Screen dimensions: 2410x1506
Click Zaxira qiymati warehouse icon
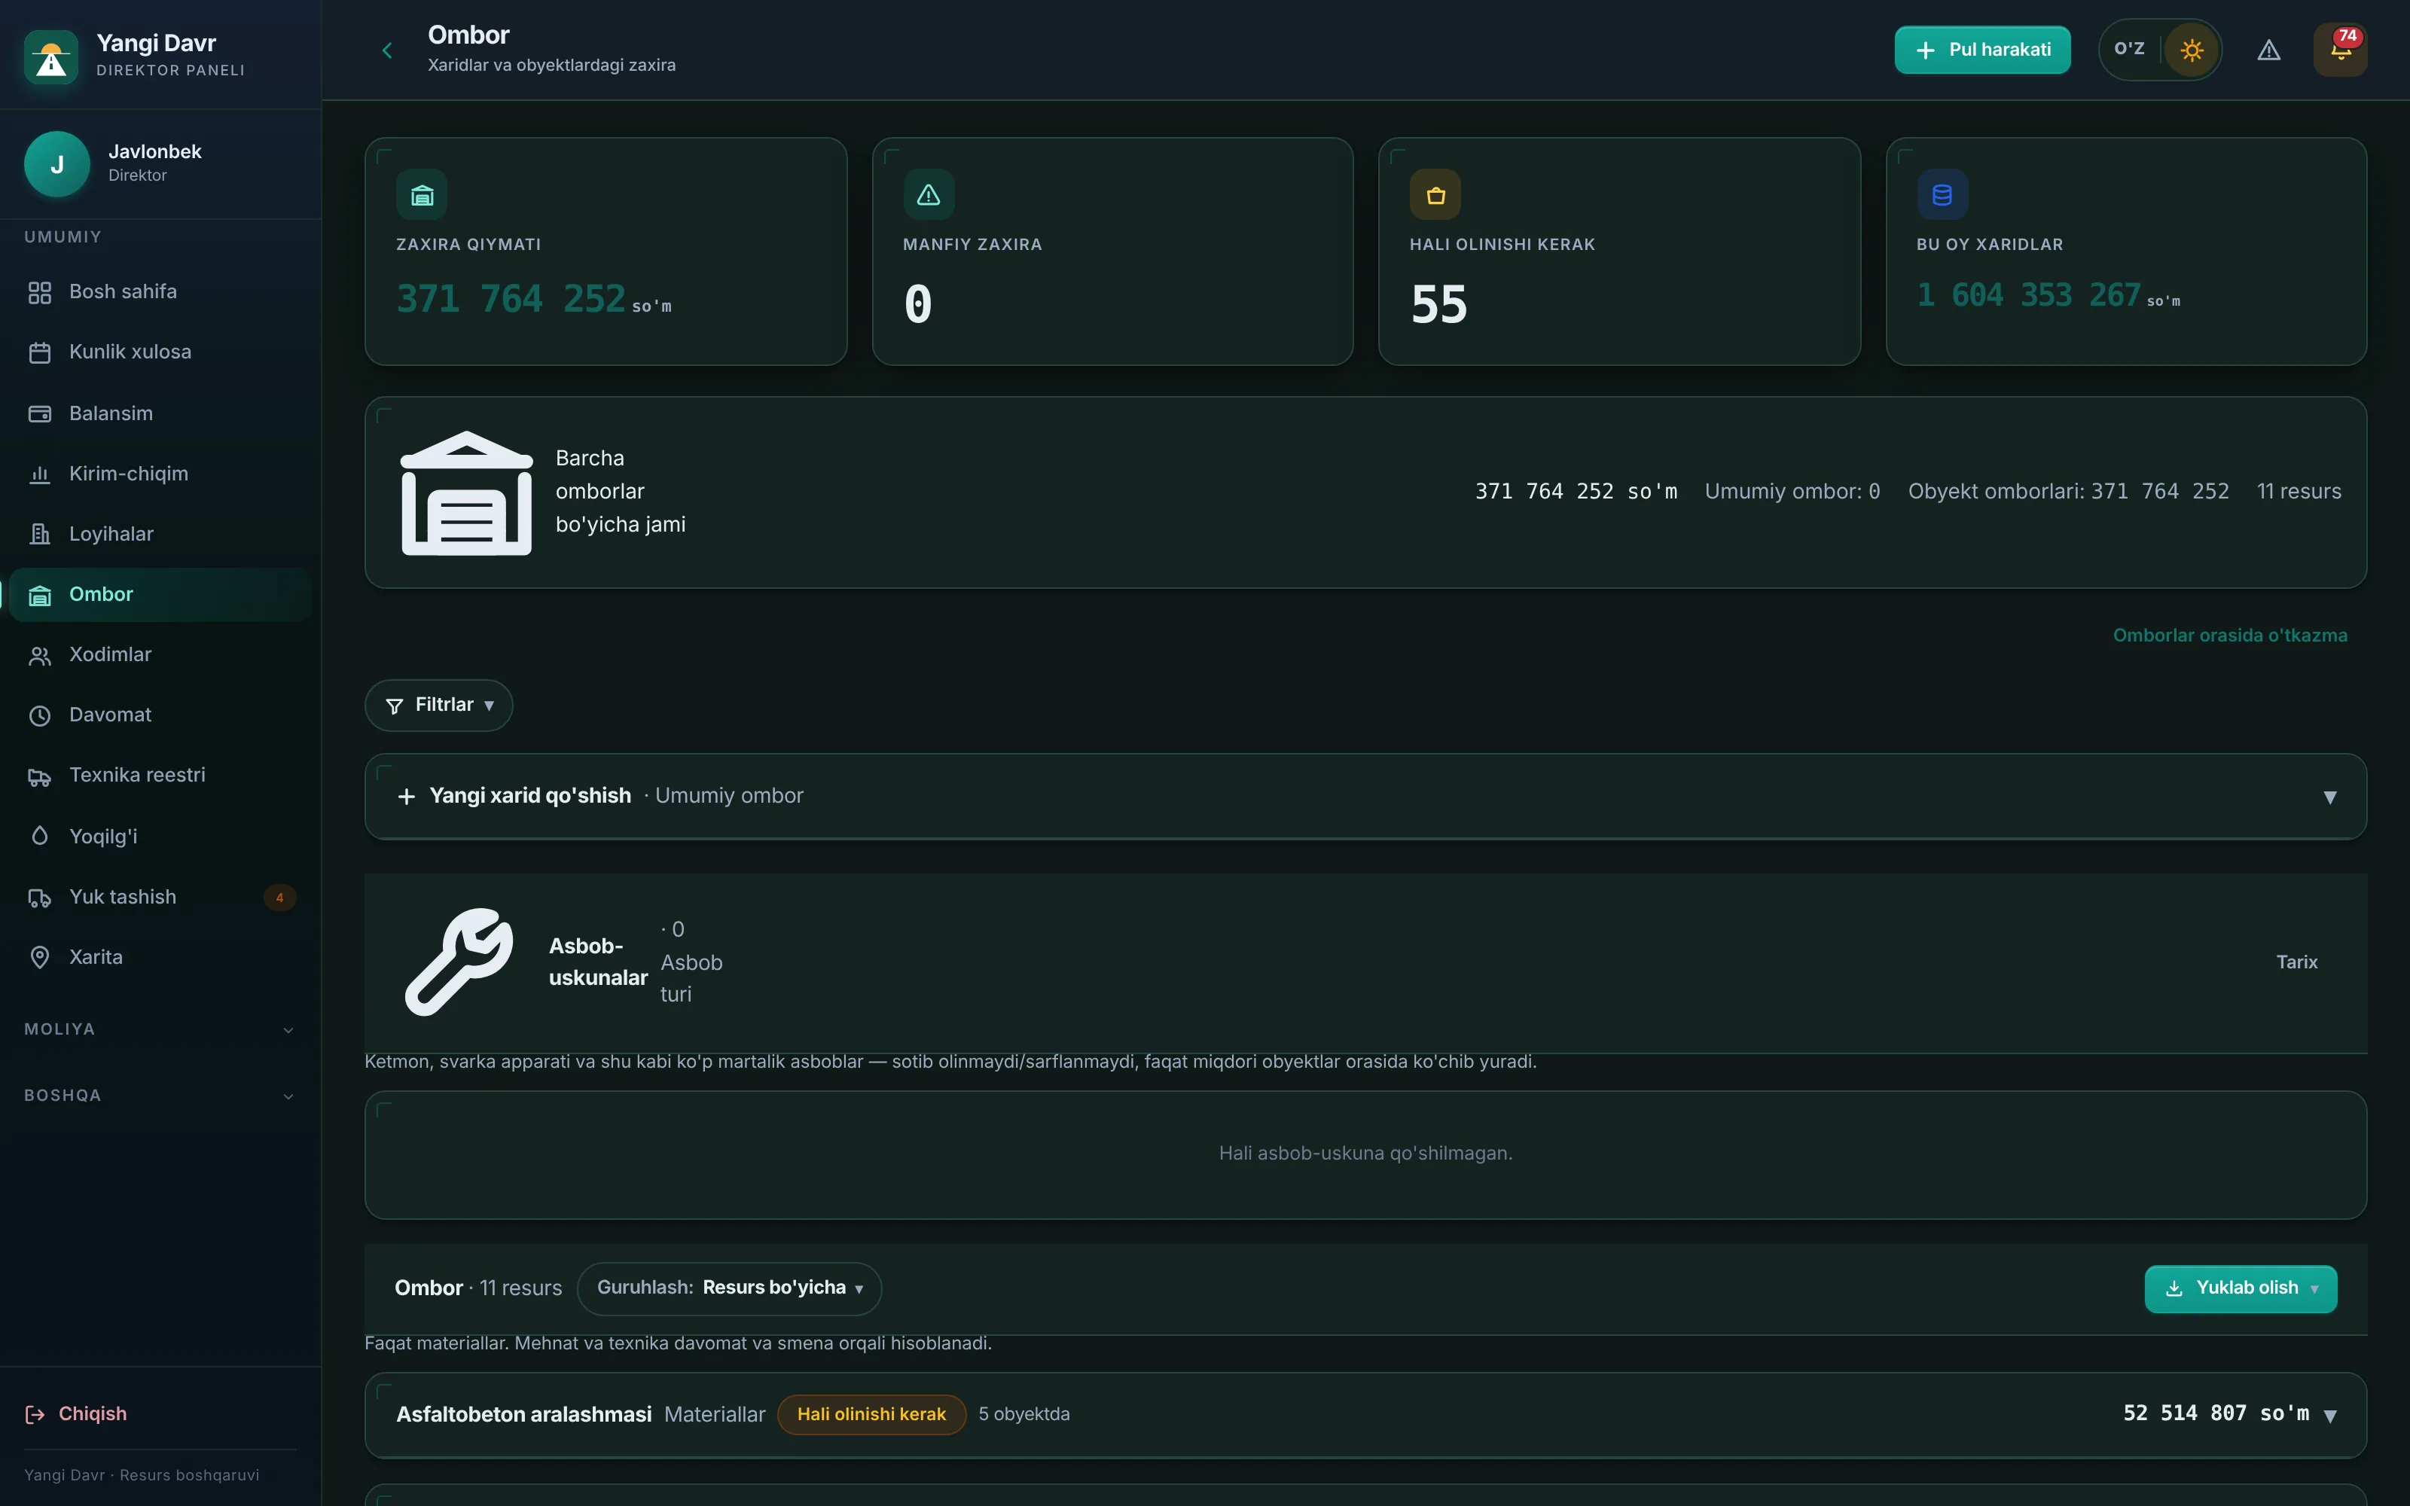421,194
